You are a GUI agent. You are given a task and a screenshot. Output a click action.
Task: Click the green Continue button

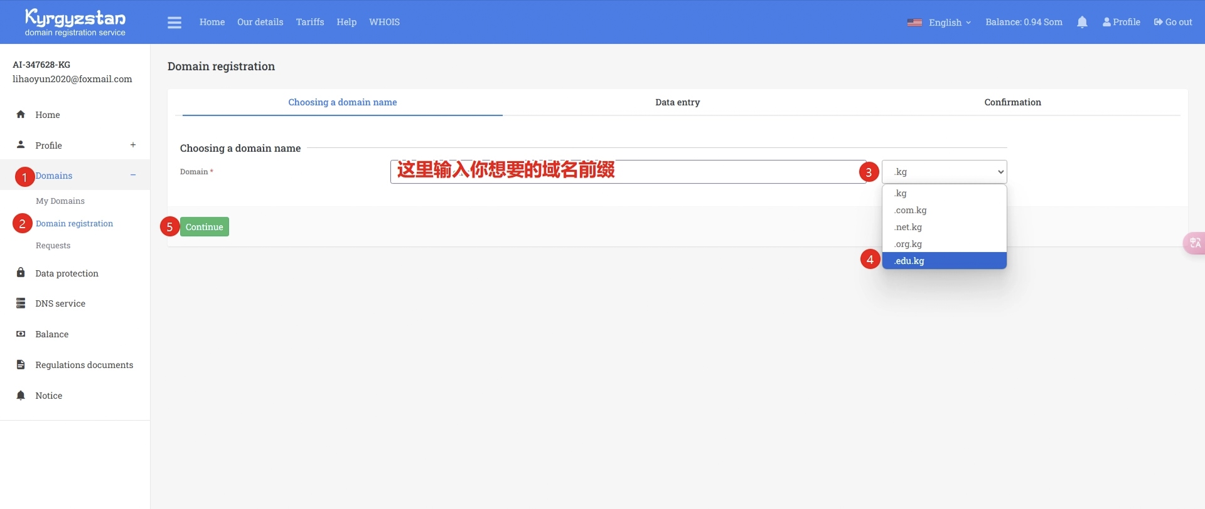point(205,227)
